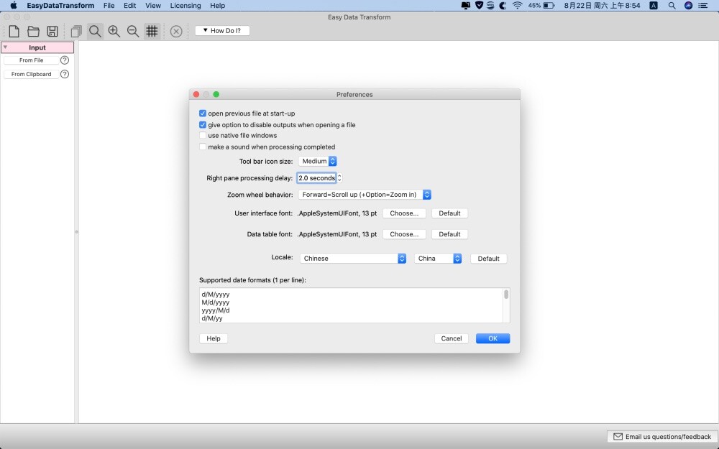Reset Locale to Default
The height and width of the screenshot is (449, 719).
pos(488,259)
